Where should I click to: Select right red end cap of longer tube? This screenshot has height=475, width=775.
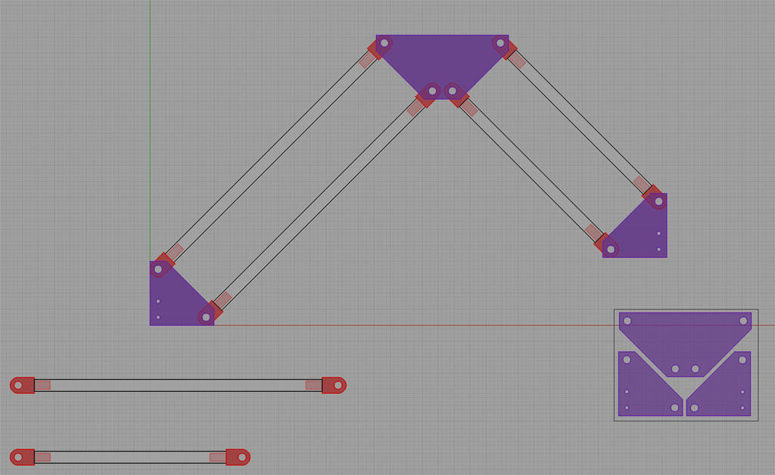click(x=334, y=385)
